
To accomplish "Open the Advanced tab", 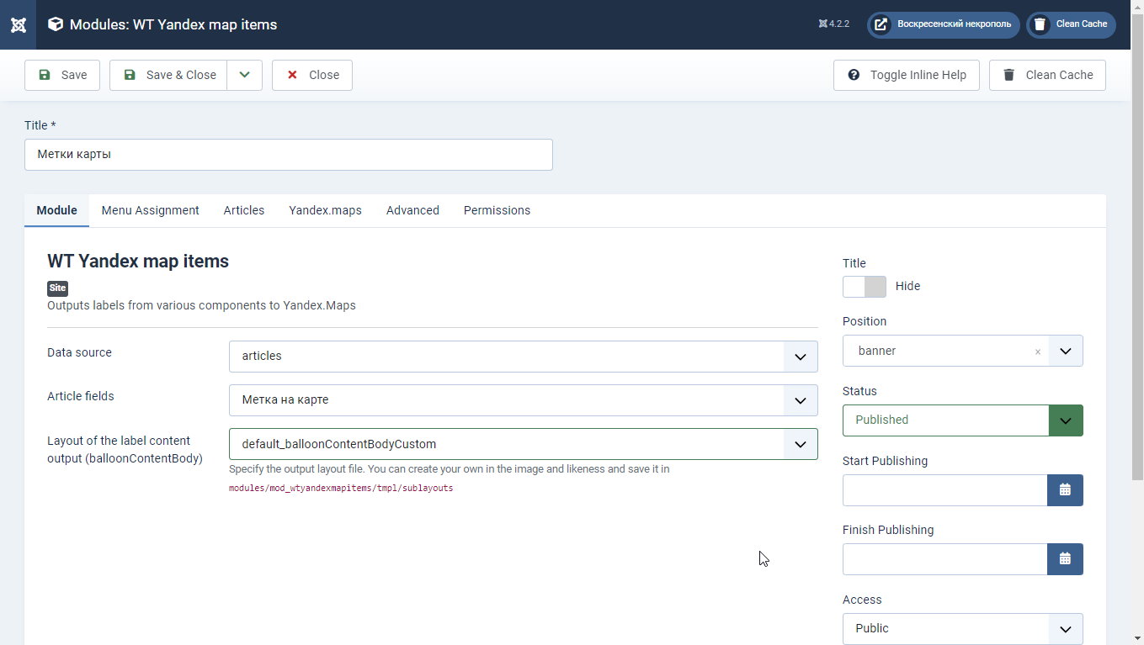I will tap(412, 210).
